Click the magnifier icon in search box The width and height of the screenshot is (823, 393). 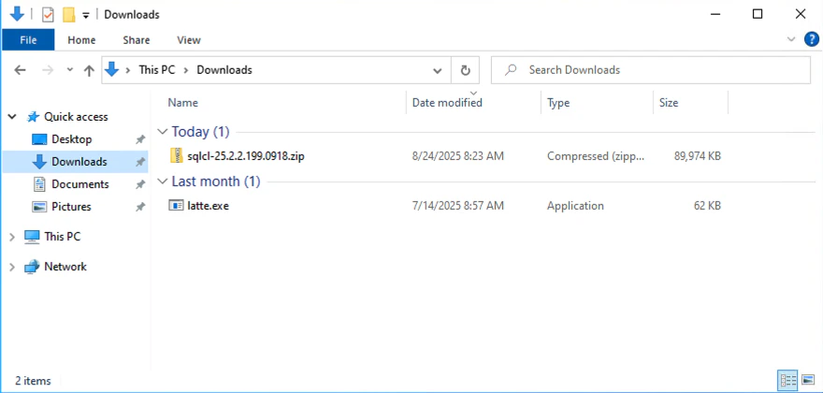coord(511,70)
